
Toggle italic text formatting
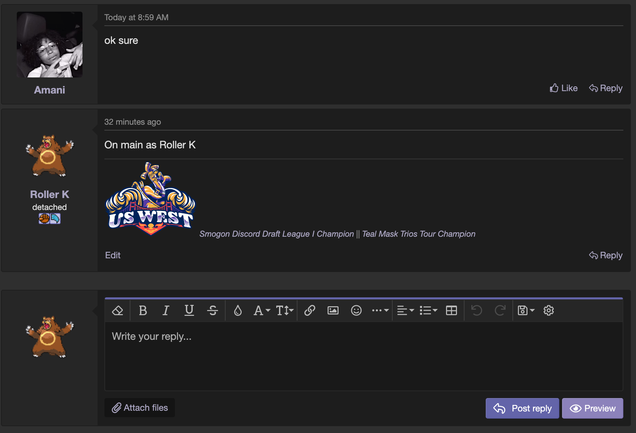tap(166, 310)
